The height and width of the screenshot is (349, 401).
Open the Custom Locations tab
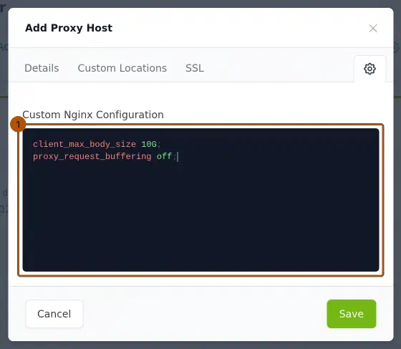(x=122, y=68)
